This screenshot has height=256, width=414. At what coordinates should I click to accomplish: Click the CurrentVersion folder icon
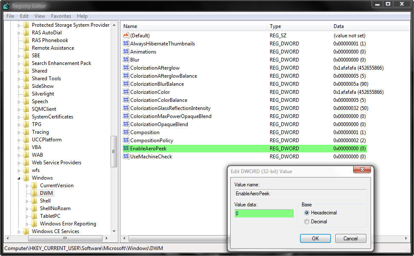pyautogui.click(x=34, y=186)
